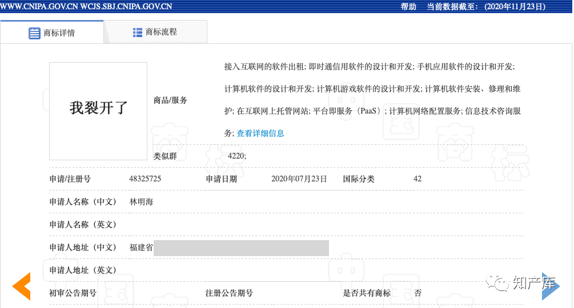Screen dimensions: 574x308
Task: Click the services line starting 计算机软件的设计和开发
Action: (x=372, y=89)
